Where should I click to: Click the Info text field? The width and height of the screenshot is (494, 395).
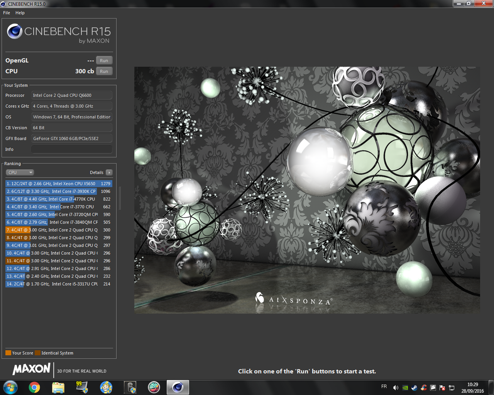click(72, 149)
